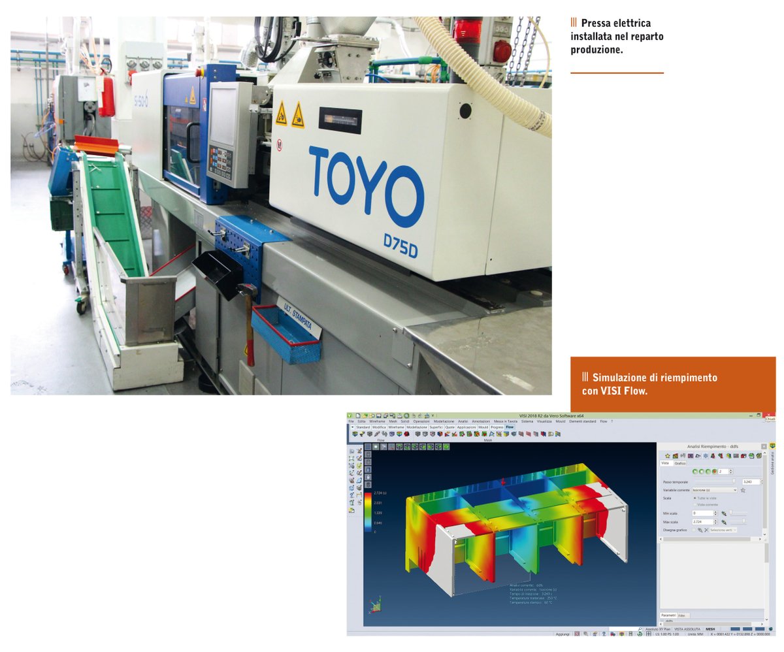Select the Vista tab in analysis panel
Viewport: 784px width, 652px height.
pyautogui.click(x=665, y=463)
